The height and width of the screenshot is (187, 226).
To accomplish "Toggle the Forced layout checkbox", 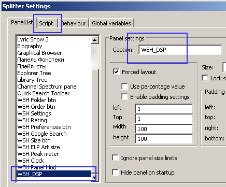I will [x=116, y=71].
